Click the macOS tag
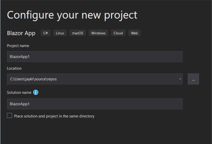Screen dimensions: 212x144 [77, 33]
